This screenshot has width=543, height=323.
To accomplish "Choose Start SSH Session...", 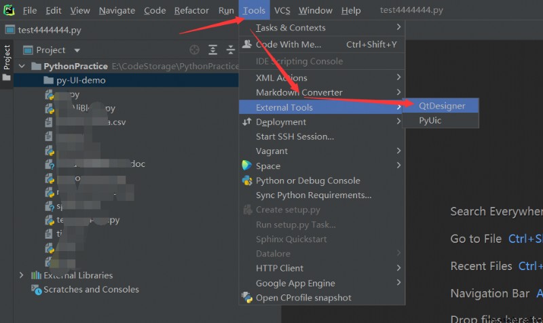I will [x=322, y=136].
